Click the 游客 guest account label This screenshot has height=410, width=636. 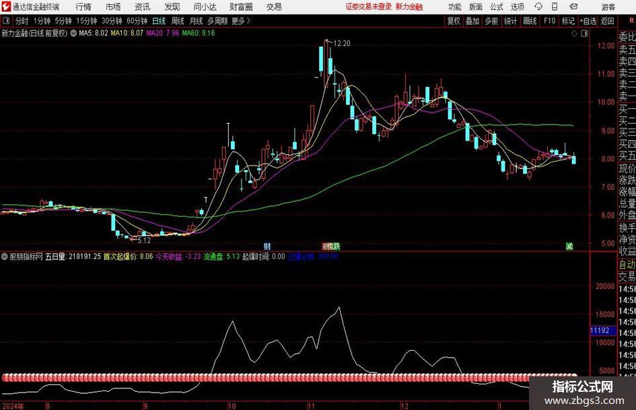[x=608, y=7]
